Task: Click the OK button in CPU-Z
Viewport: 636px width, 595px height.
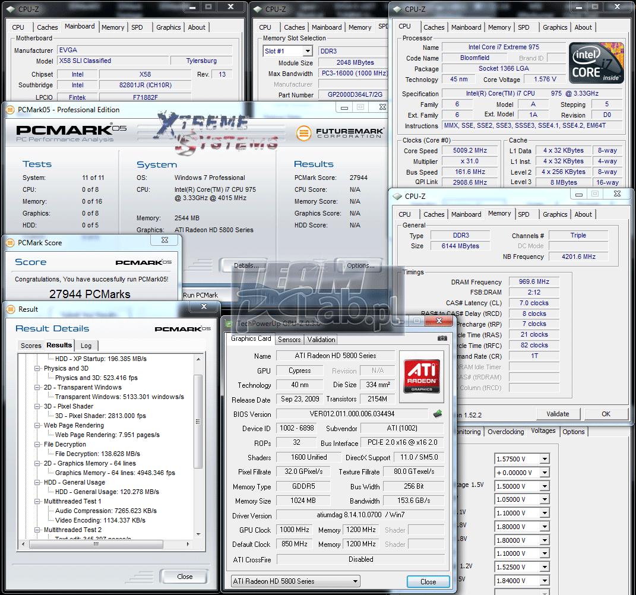Action: pos(606,414)
